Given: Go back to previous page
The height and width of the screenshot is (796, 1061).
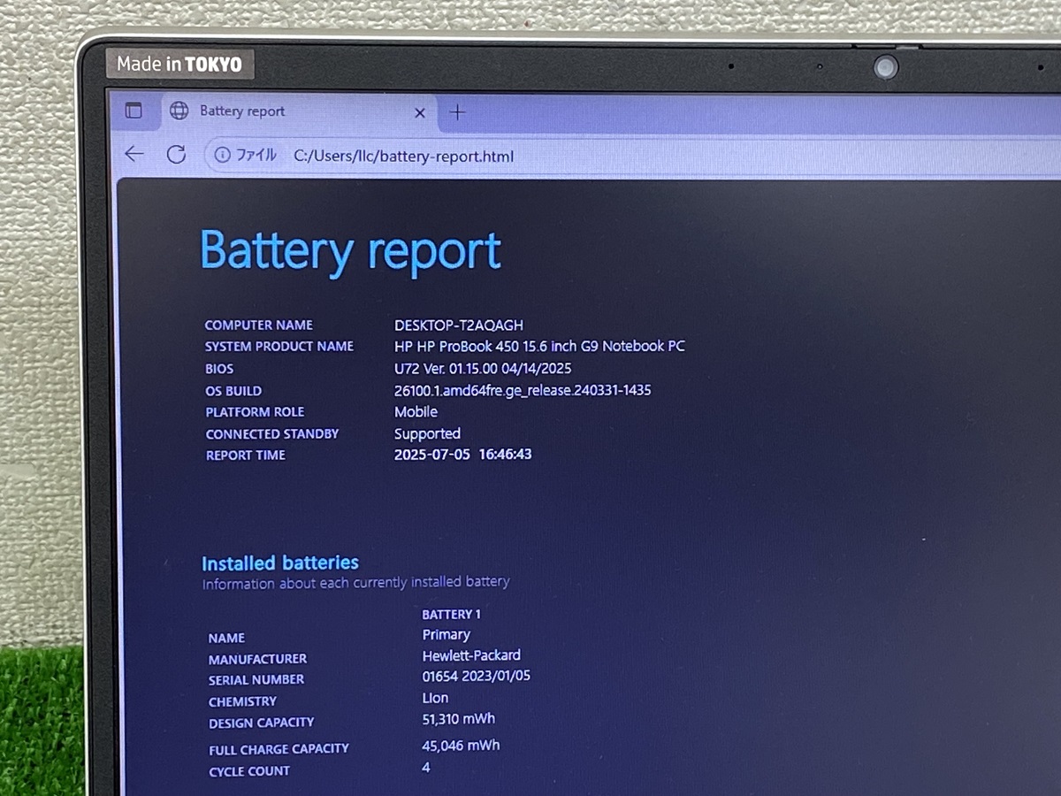Looking at the screenshot, I should point(134,154).
